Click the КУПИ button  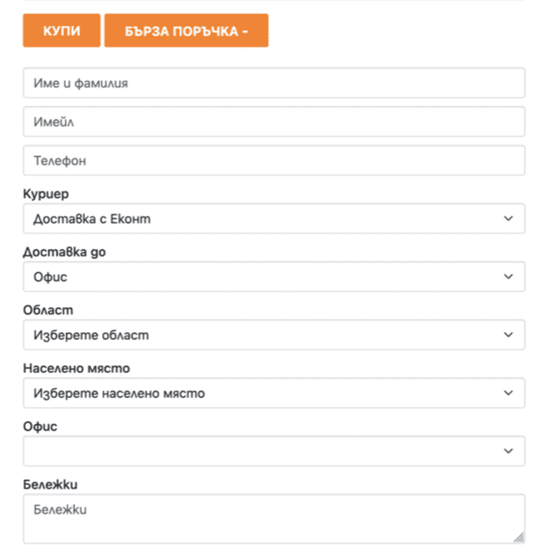pos(60,31)
